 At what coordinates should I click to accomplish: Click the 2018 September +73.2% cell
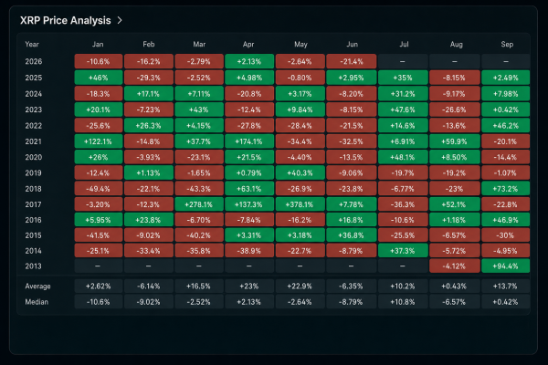[506, 189]
